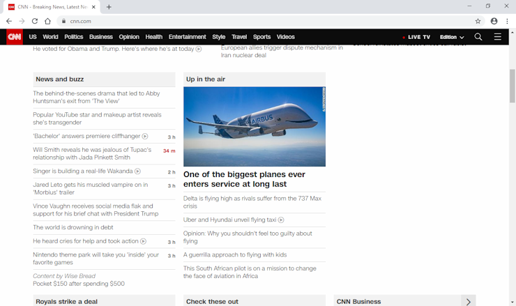Click the 'News and buzz' section header

[104, 79]
